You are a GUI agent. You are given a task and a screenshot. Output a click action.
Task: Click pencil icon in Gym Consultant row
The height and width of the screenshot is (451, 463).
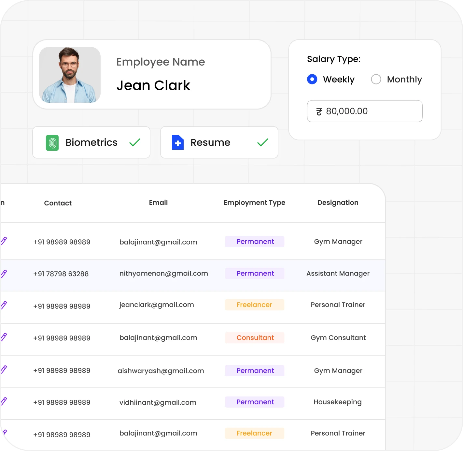point(4,337)
